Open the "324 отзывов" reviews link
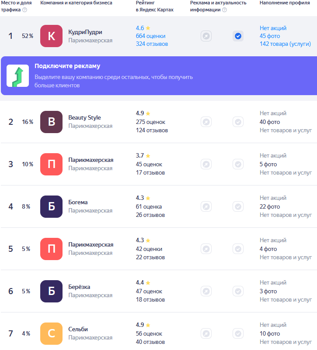This screenshot has height=350, width=317. pyautogui.click(x=152, y=44)
